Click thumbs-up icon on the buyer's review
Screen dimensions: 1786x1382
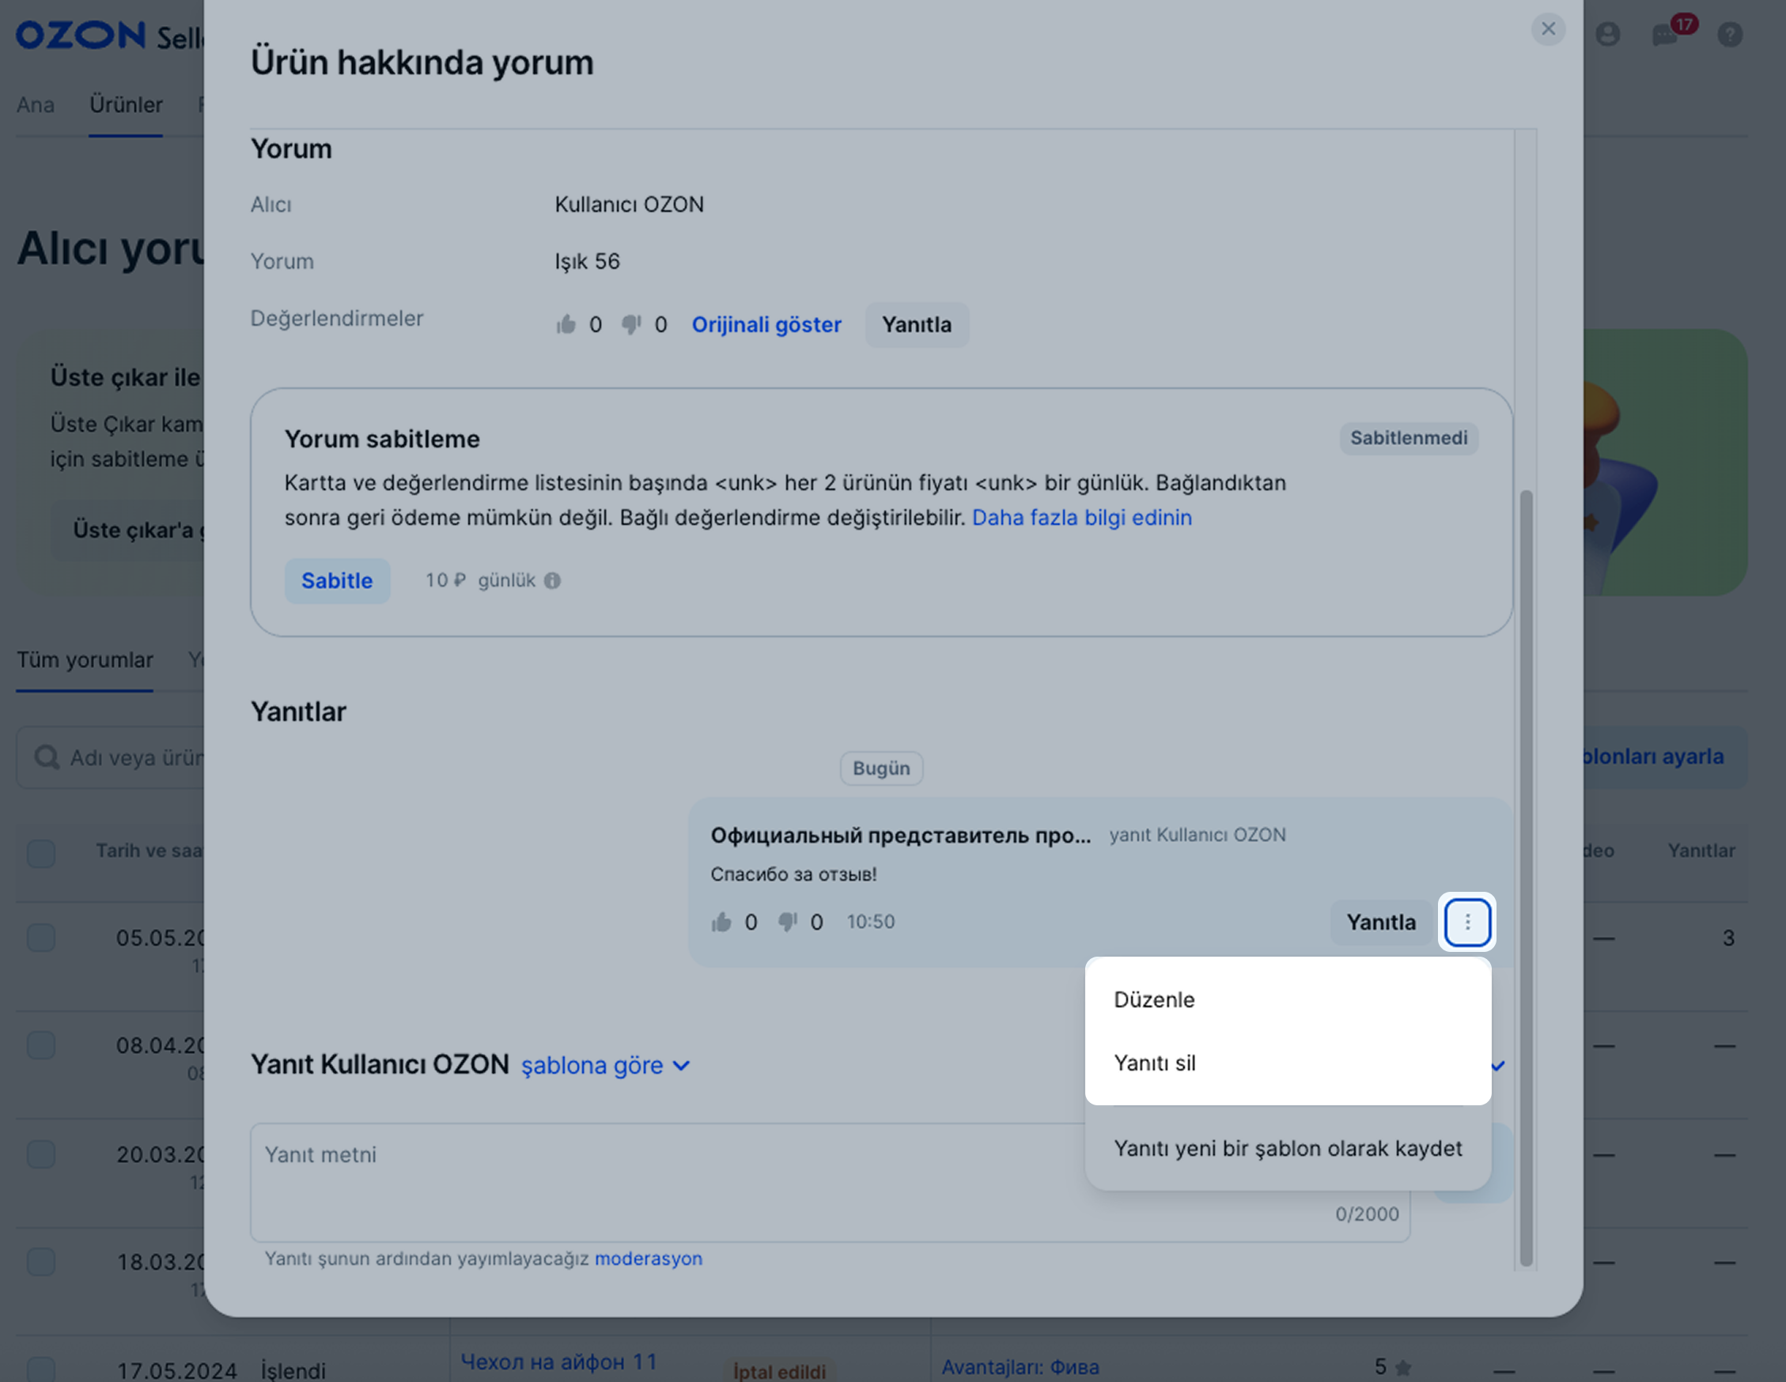coord(566,325)
